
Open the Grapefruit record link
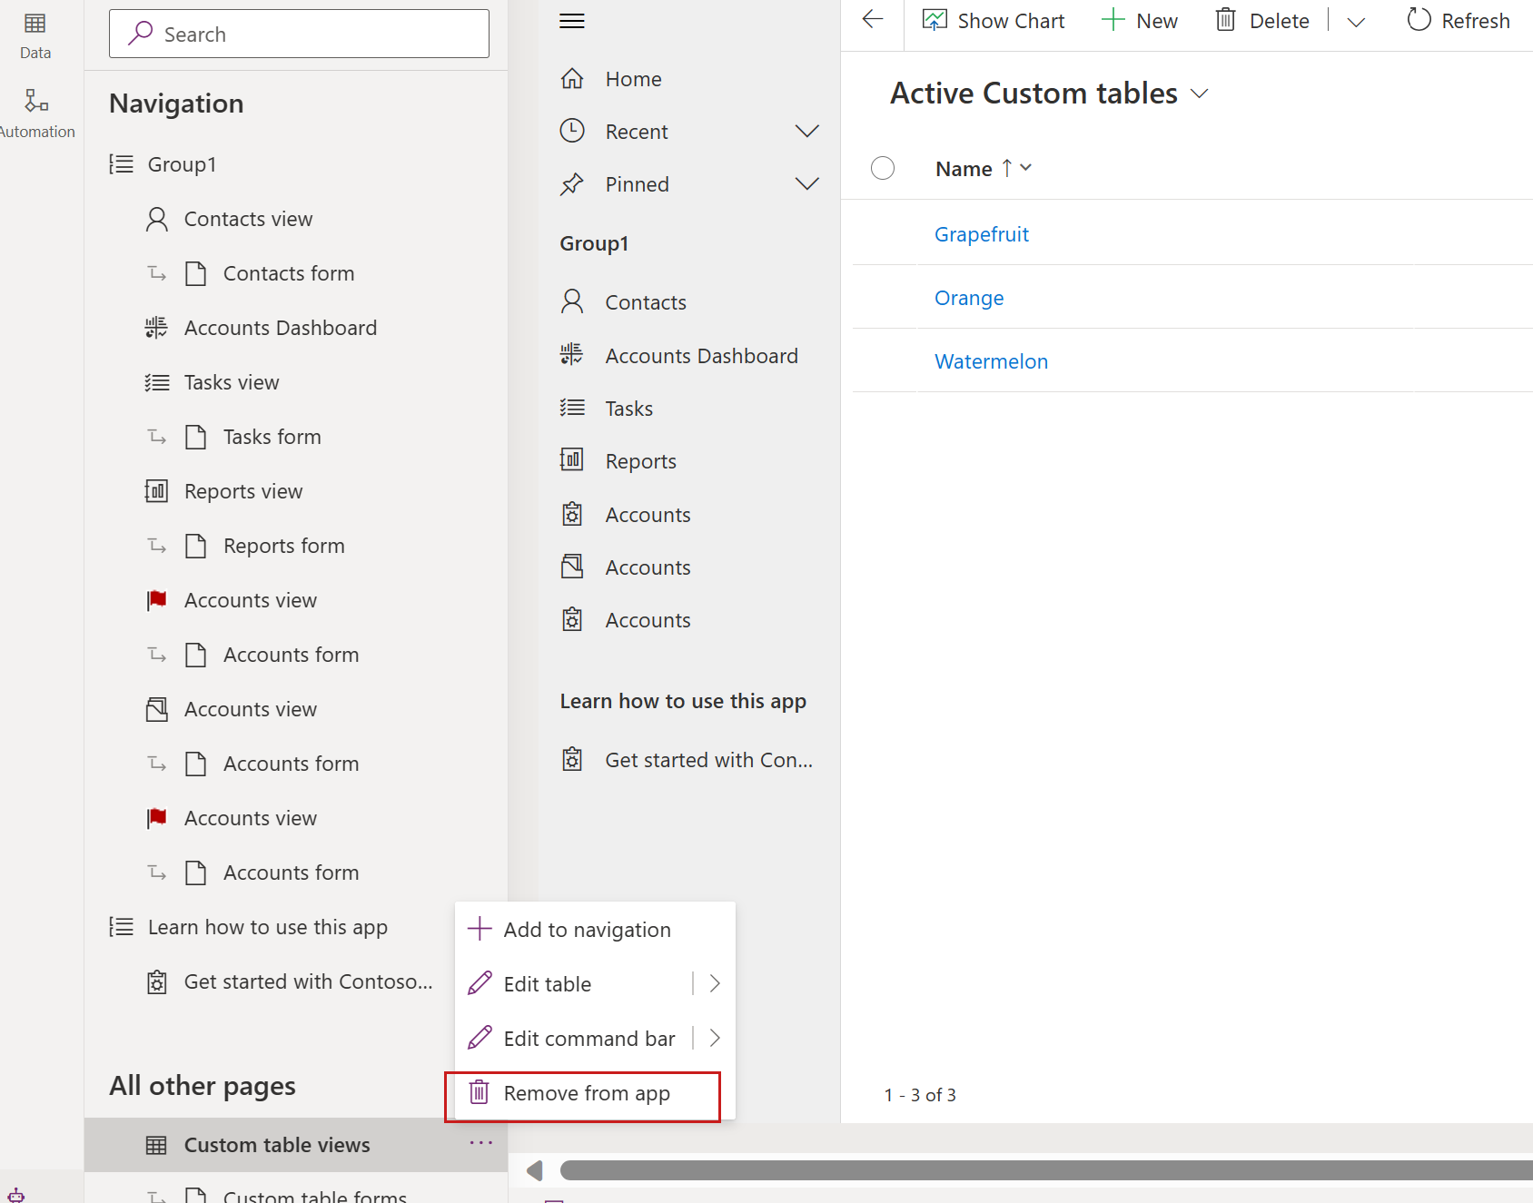(x=982, y=234)
